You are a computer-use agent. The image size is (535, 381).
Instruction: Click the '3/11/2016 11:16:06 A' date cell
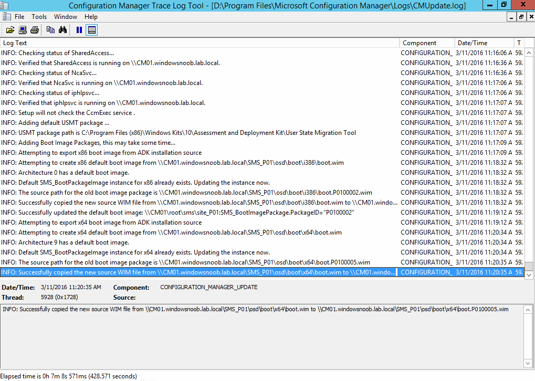484,53
